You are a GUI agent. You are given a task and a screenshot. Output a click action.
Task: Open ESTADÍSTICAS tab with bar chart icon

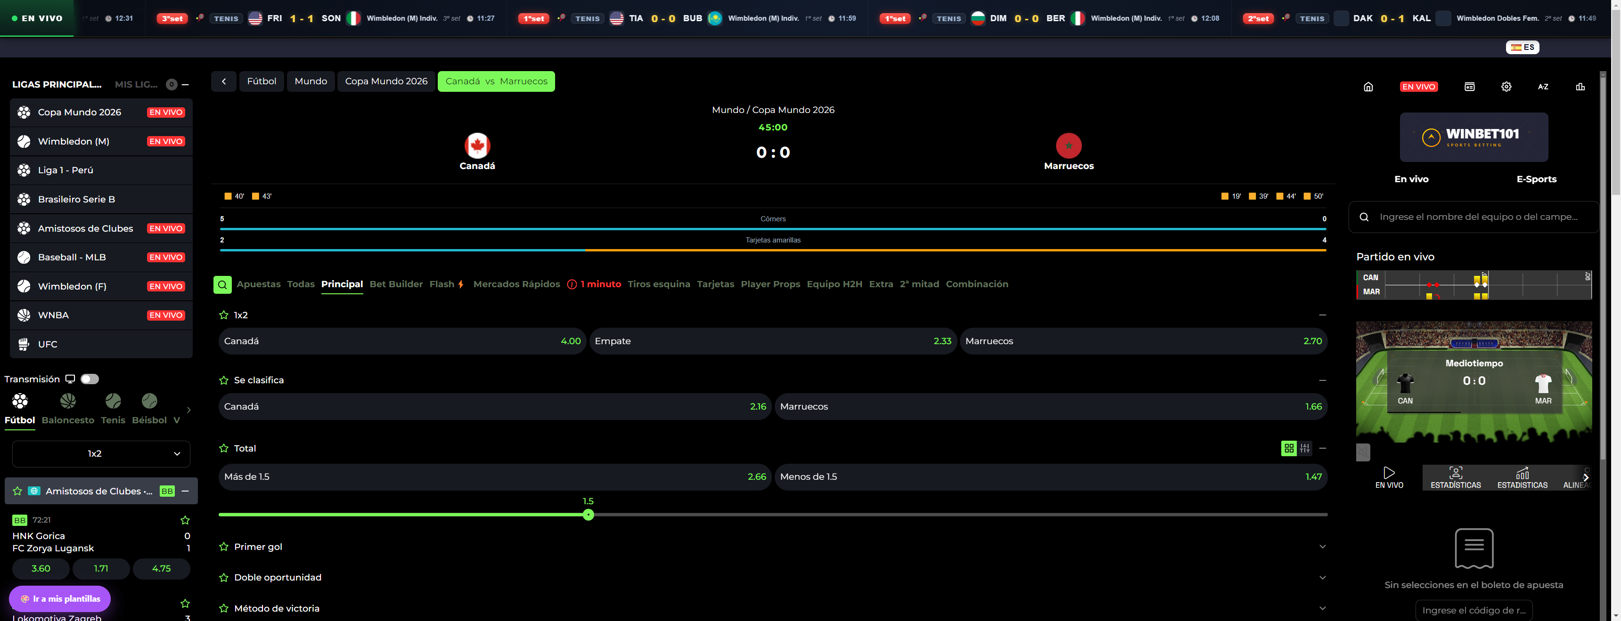tap(1522, 478)
